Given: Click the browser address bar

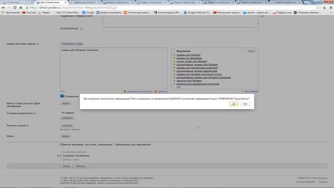Looking at the screenshot, I should click(171, 8).
